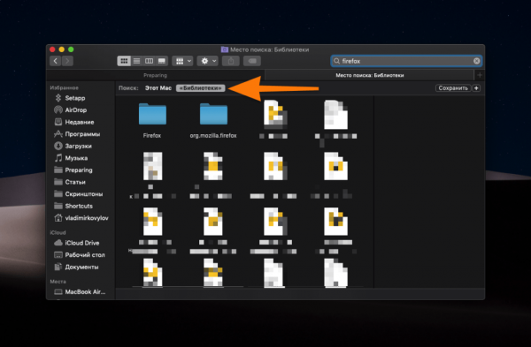531x347 pixels.
Task: Click the Edit Tags toolbar icon
Action: 252,61
